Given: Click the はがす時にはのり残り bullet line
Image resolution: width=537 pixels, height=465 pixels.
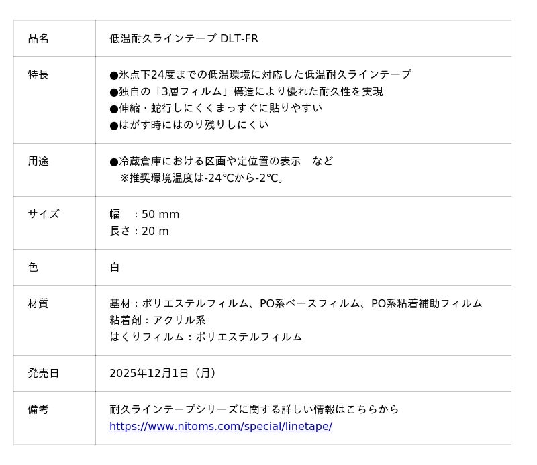Looking at the screenshot, I should click(189, 125).
